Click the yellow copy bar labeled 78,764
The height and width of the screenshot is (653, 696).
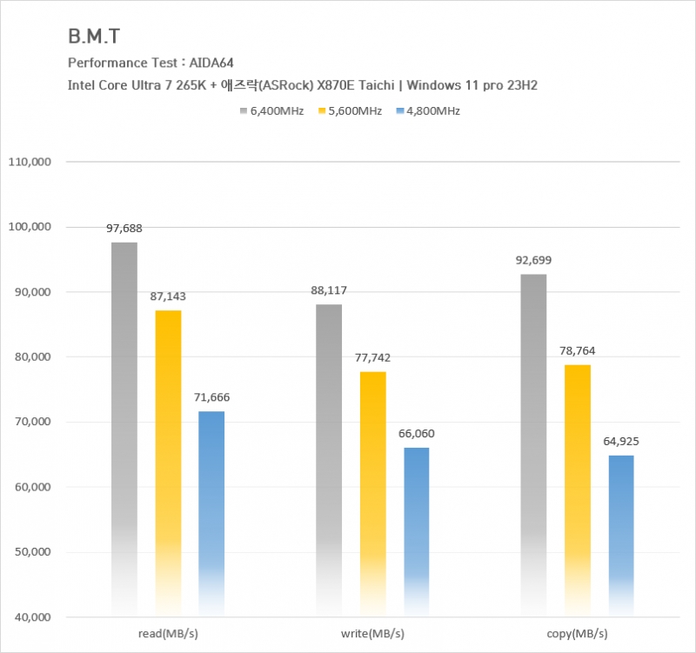[x=578, y=490]
